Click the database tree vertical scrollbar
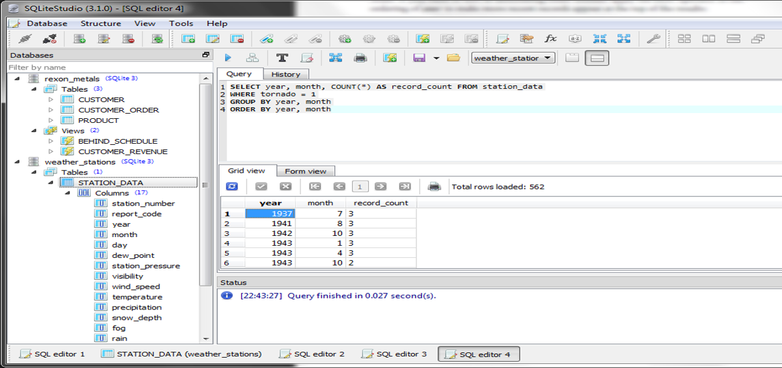Viewport: 782px width, 368px height. (206, 184)
